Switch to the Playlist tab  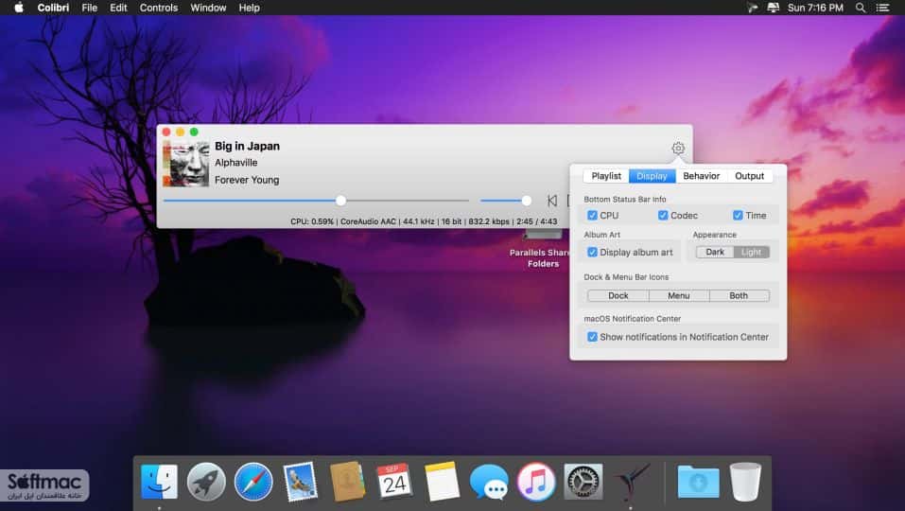click(x=606, y=176)
